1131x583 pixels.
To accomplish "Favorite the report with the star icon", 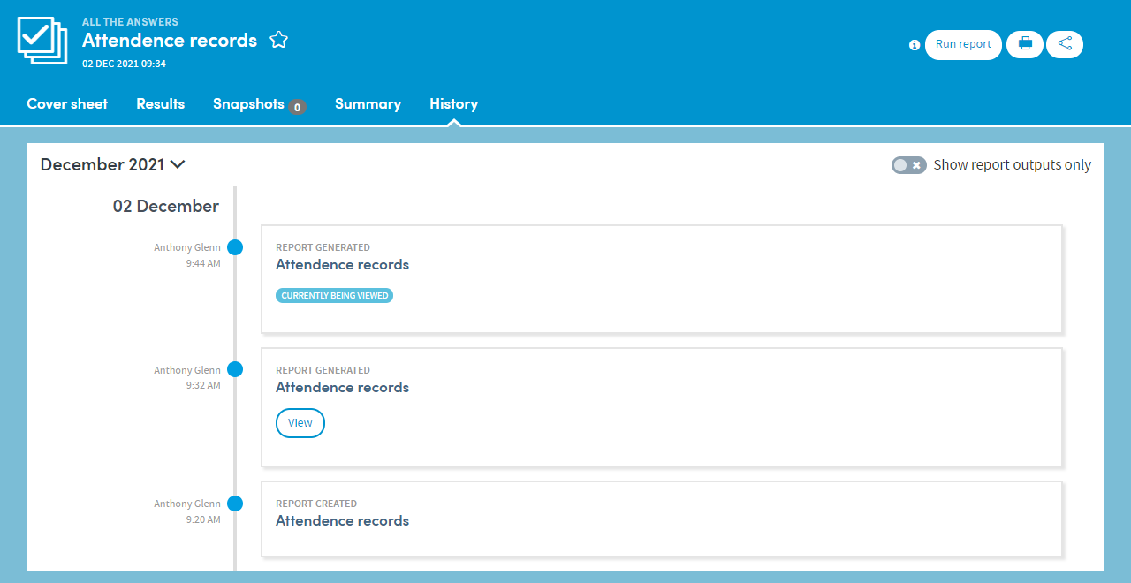I will click(x=279, y=40).
